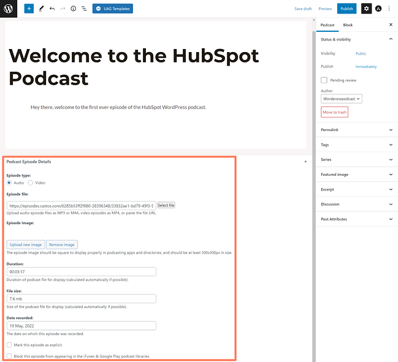
Task: Click the Select file button
Action: (166, 205)
